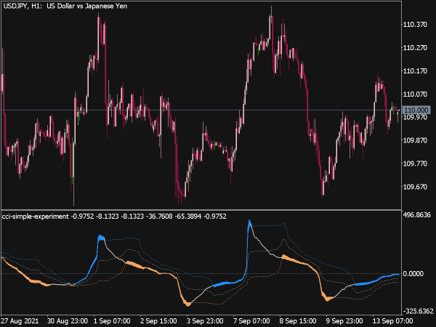Click indicator zero level label 0.0000
The image size is (436, 327).
[x=413, y=274]
